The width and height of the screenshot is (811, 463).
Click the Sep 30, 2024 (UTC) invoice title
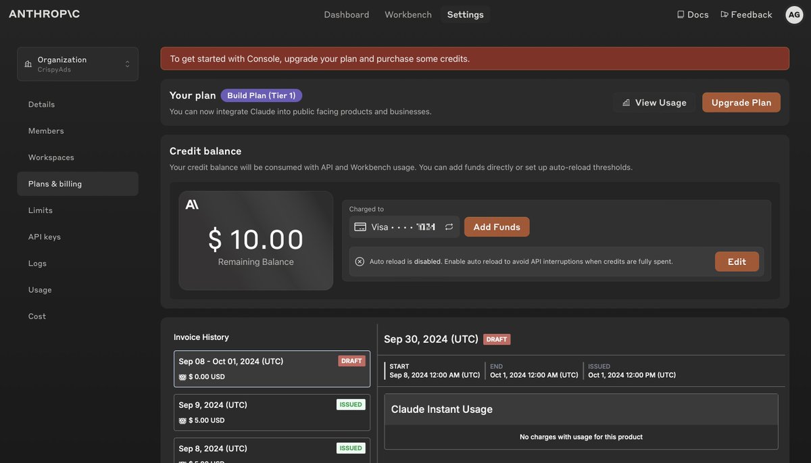[x=431, y=339]
